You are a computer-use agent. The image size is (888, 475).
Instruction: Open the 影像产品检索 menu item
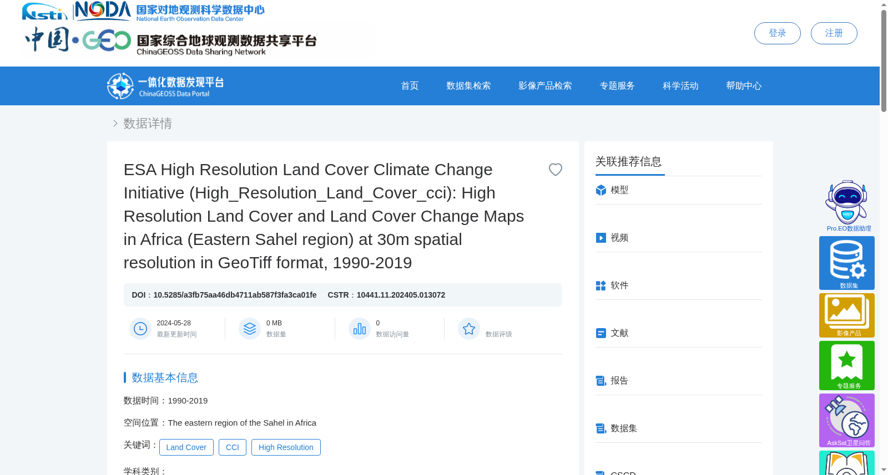coord(545,86)
